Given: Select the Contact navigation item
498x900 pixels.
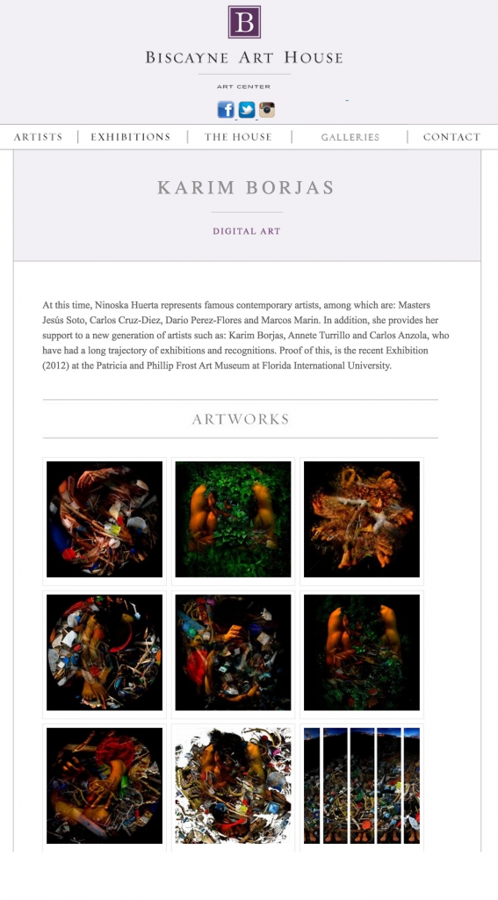Looking at the screenshot, I should 451,137.
